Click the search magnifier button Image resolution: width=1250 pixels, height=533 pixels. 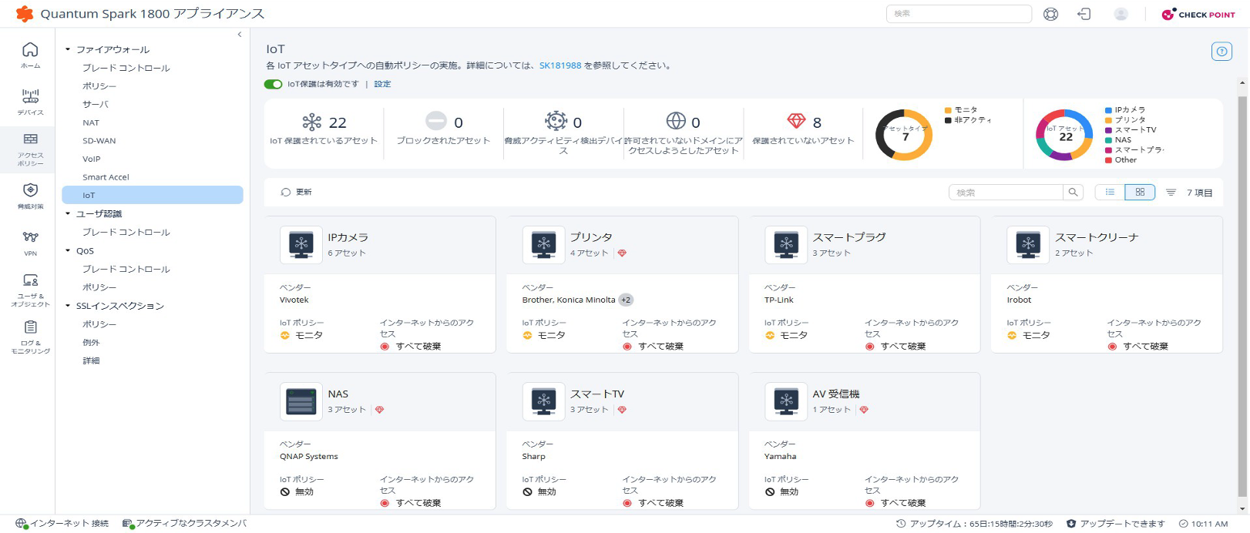click(x=1073, y=193)
